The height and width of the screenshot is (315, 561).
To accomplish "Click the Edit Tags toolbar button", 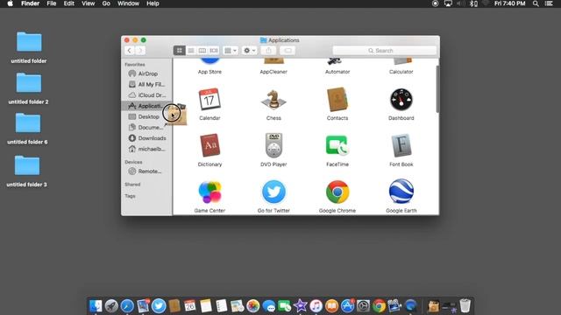I will [288, 51].
